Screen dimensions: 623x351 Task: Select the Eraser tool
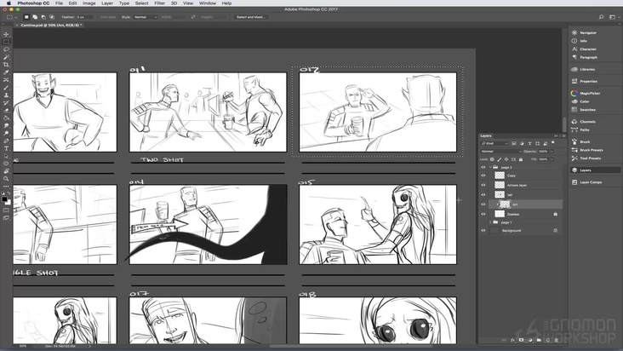click(x=6, y=111)
